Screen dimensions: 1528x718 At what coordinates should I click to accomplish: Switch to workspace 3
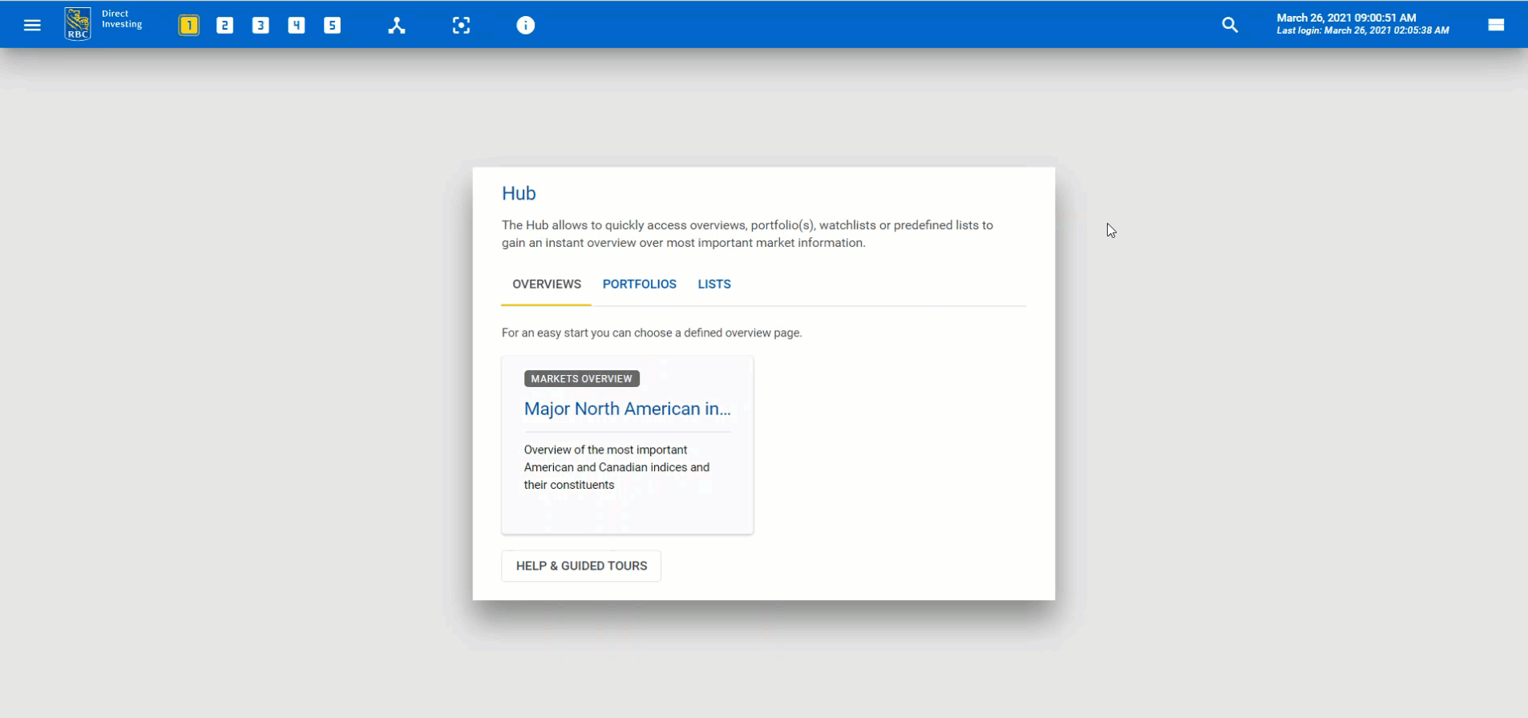point(261,26)
